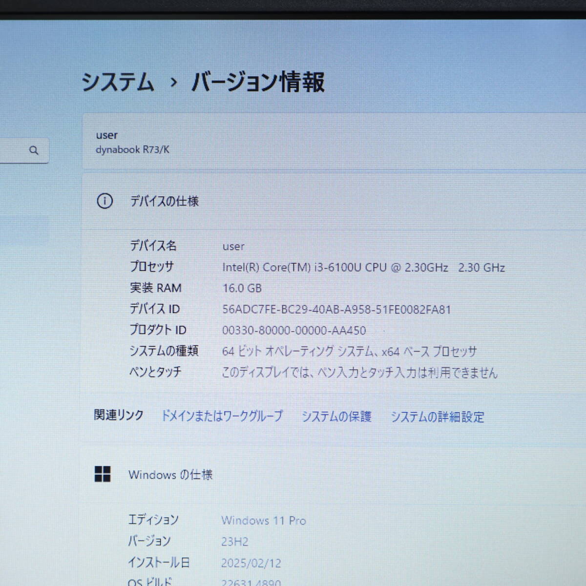Click the エディション label
This screenshot has height=586, width=586.
(153, 520)
